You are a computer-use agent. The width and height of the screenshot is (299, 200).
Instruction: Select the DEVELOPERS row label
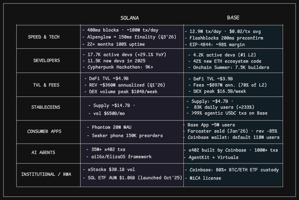point(47,60)
